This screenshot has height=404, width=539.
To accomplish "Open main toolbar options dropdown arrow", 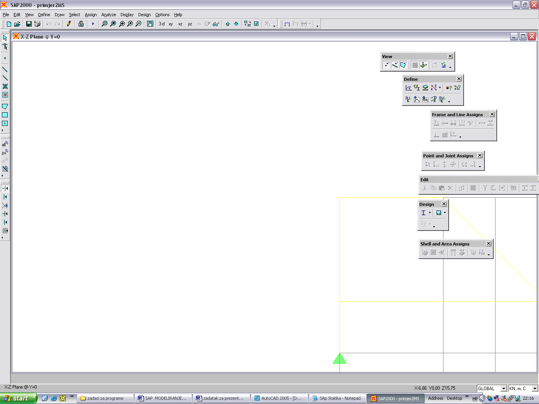I will [275, 26].
